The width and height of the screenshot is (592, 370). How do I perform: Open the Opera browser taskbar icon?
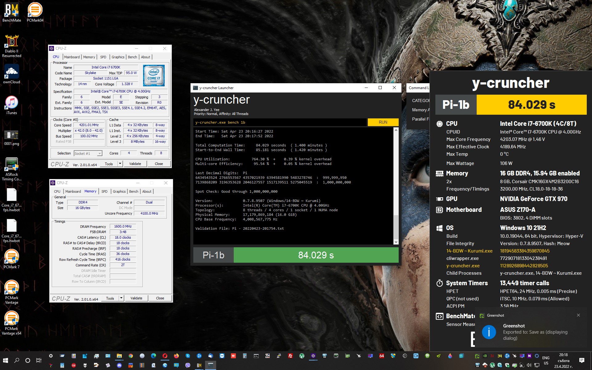click(x=165, y=356)
